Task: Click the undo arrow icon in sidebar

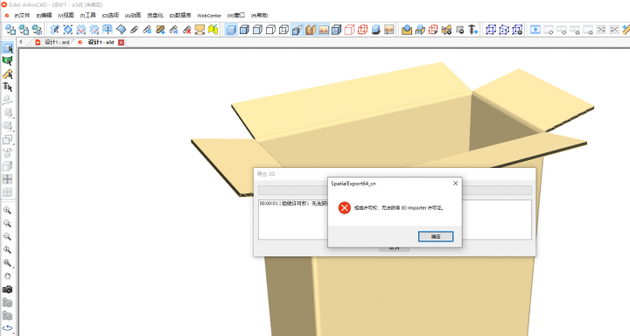Action: (7, 328)
